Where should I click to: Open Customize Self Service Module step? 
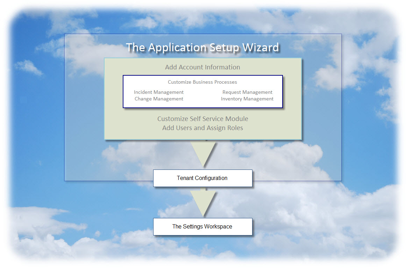pyautogui.click(x=202, y=119)
